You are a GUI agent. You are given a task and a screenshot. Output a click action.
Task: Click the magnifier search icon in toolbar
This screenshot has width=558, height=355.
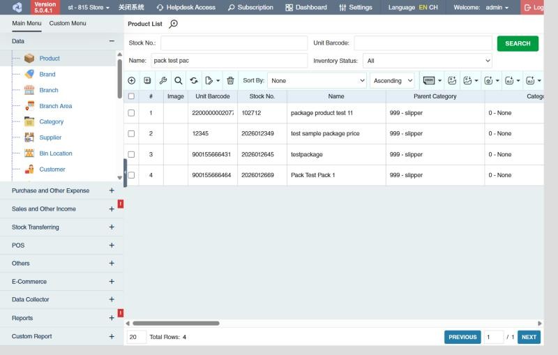[179, 81]
